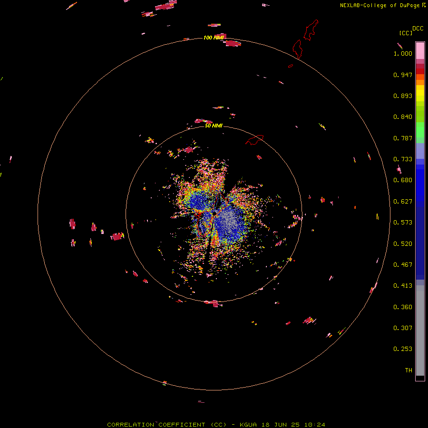This screenshot has height=428, width=428.
Task: Select the 0.307 color bar value
Action: click(403, 328)
